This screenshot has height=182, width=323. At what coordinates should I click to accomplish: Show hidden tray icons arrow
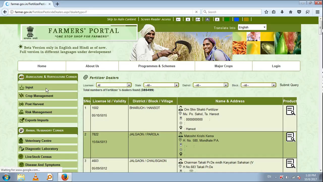coord(276,177)
